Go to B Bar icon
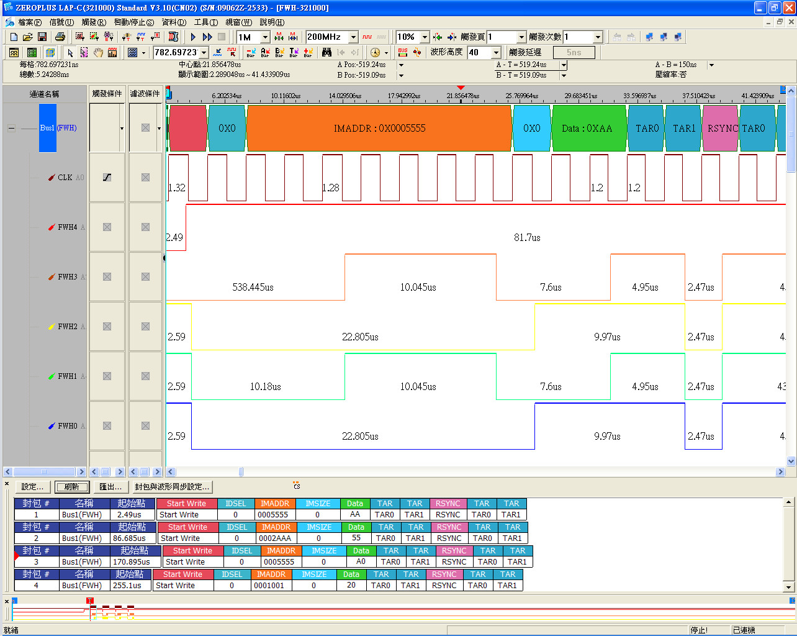 click(x=279, y=53)
